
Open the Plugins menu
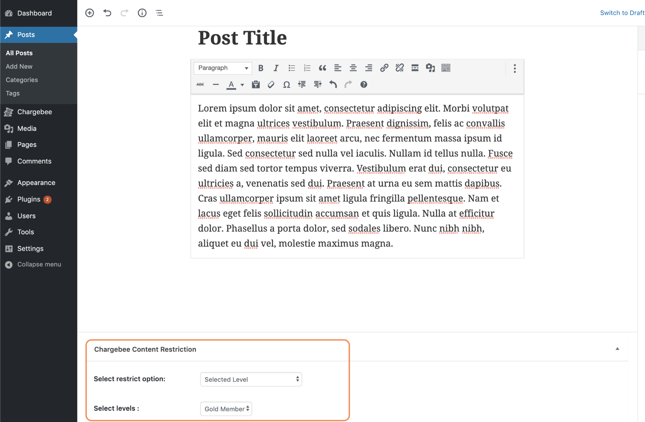[29, 199]
